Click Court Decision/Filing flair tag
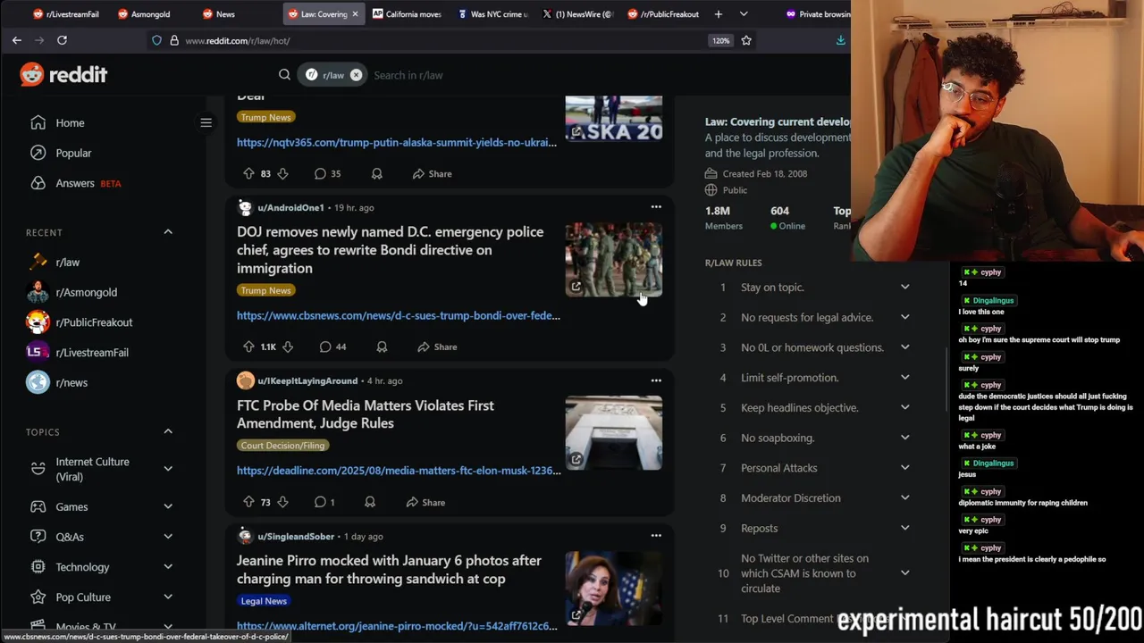 click(283, 446)
